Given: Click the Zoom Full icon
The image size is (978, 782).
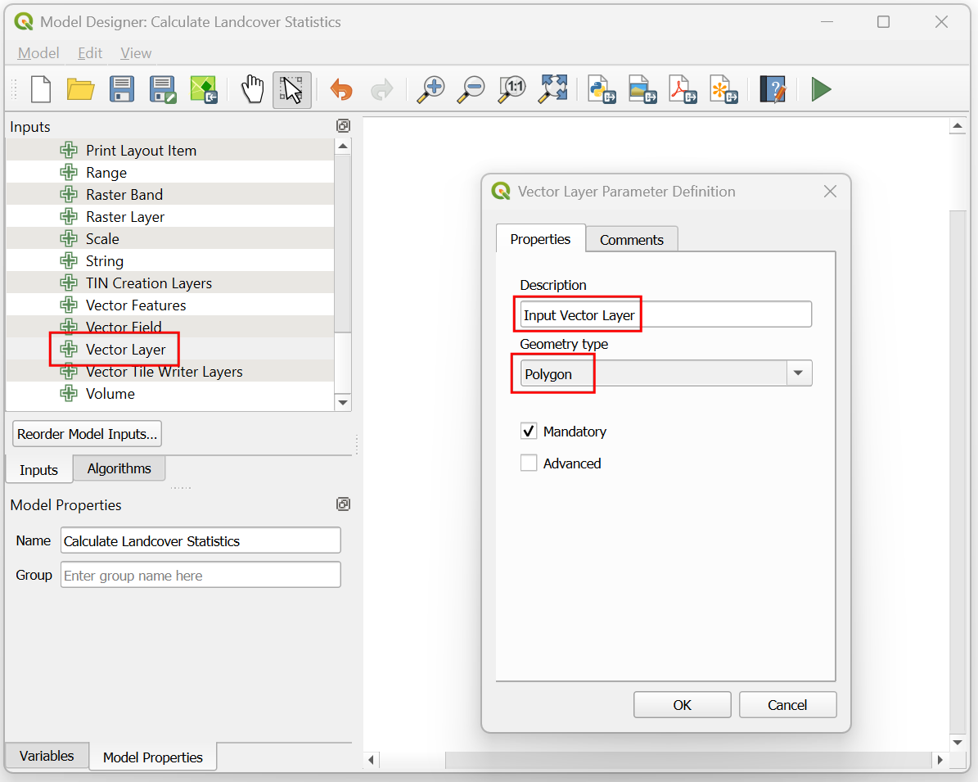Looking at the screenshot, I should [552, 89].
